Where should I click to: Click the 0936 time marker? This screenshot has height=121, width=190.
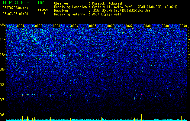[x=111, y=26]
